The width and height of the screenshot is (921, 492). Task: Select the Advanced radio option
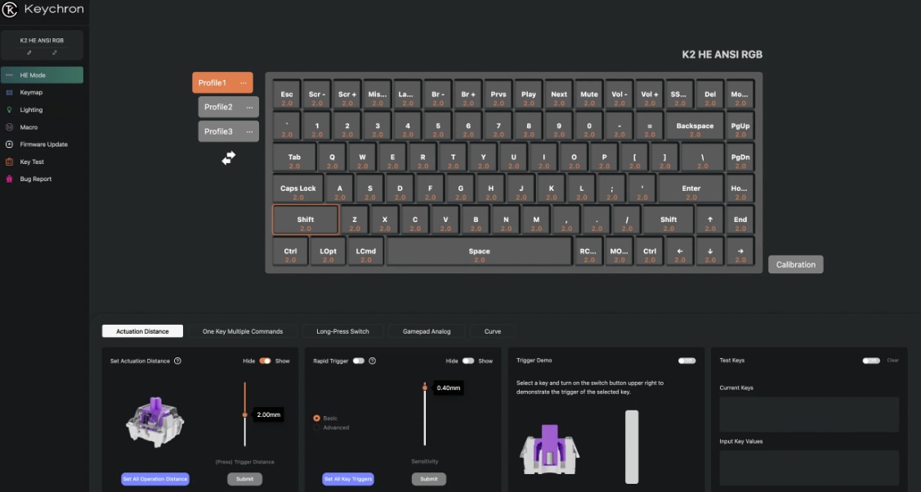click(317, 428)
